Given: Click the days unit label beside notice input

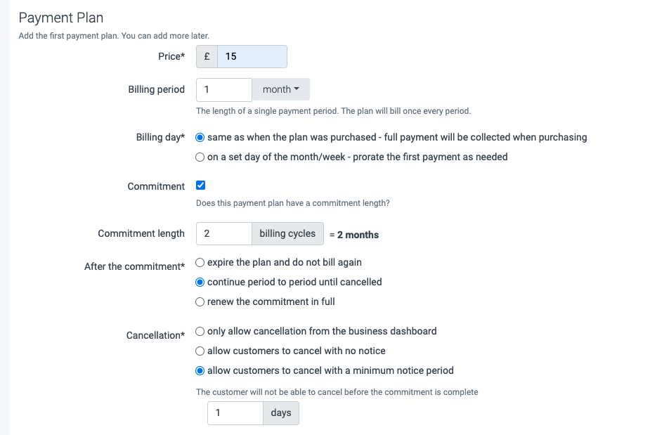Looking at the screenshot, I should 280,413.
